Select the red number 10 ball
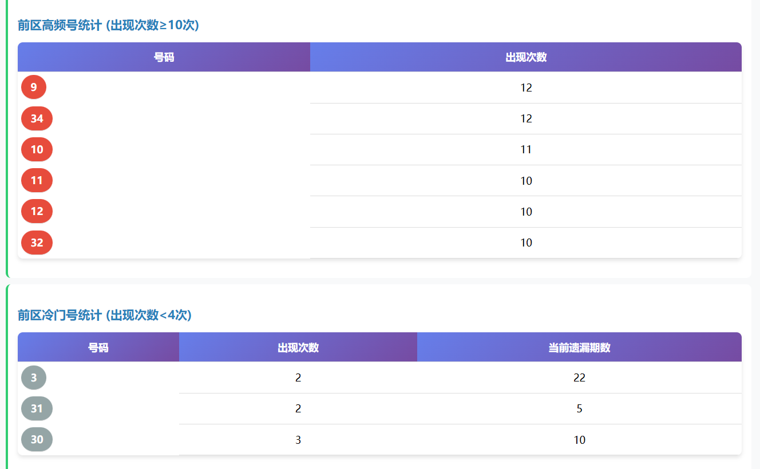Viewport: 760px width, 469px height. click(x=37, y=149)
